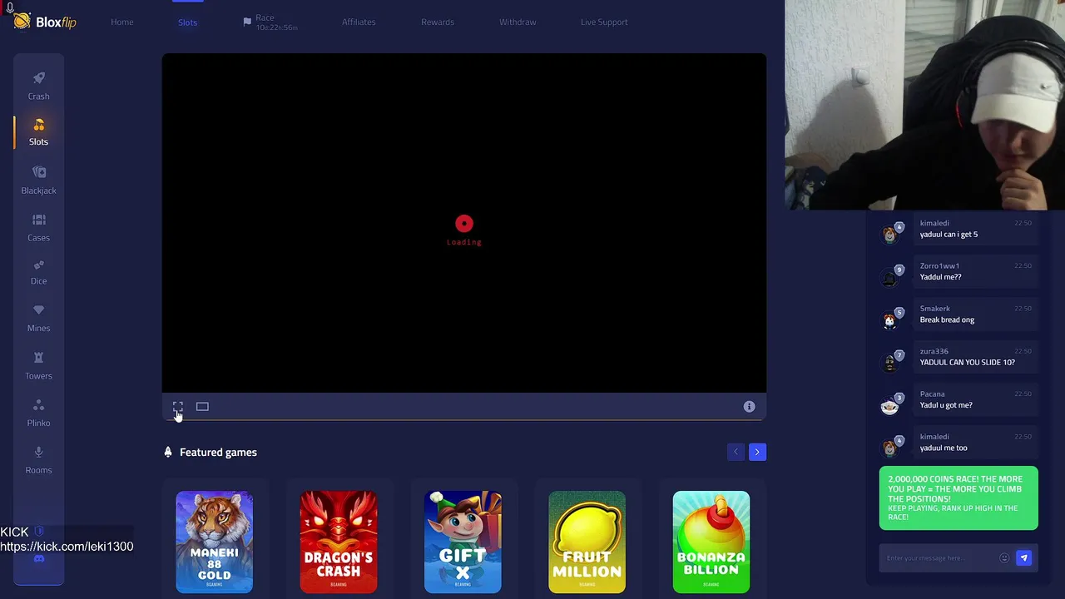The width and height of the screenshot is (1065, 599).
Task: Click the race flag icon
Action: (x=247, y=22)
